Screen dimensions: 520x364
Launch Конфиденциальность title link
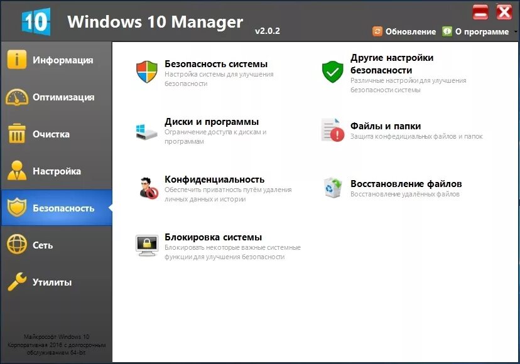(x=215, y=179)
